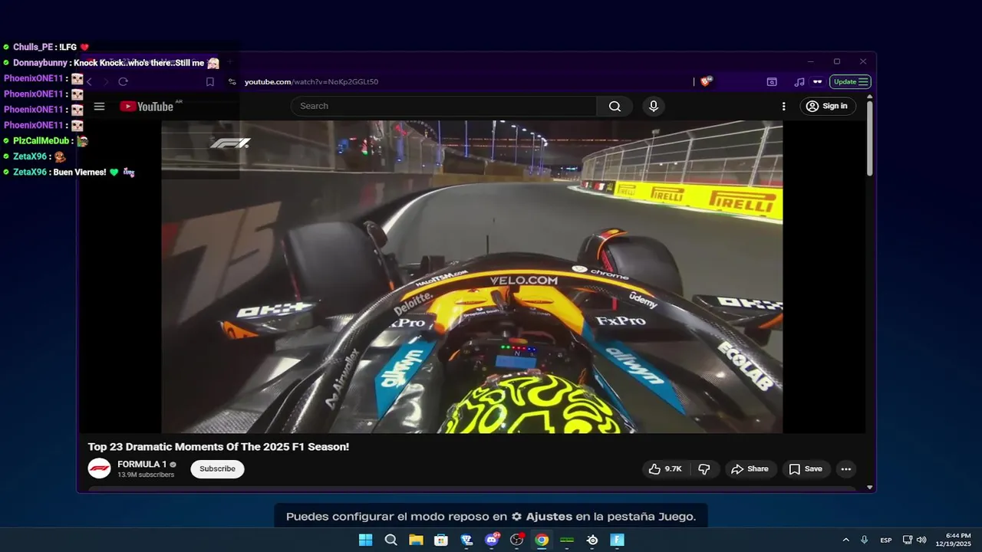Click the F1 onboard video player
The width and height of the screenshot is (982, 552).
[472, 277]
